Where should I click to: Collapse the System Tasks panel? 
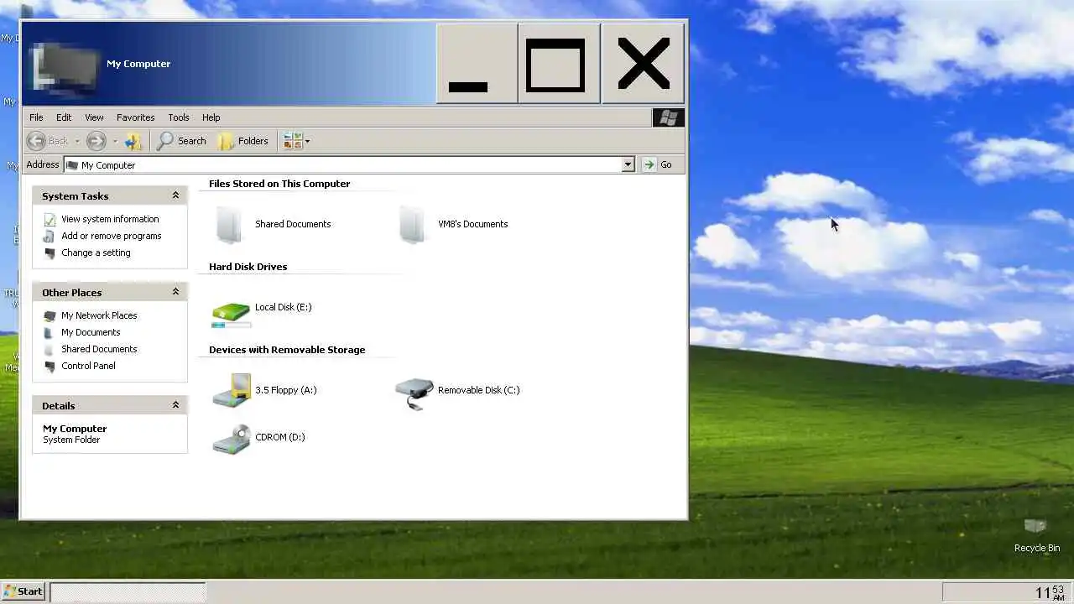coord(175,195)
